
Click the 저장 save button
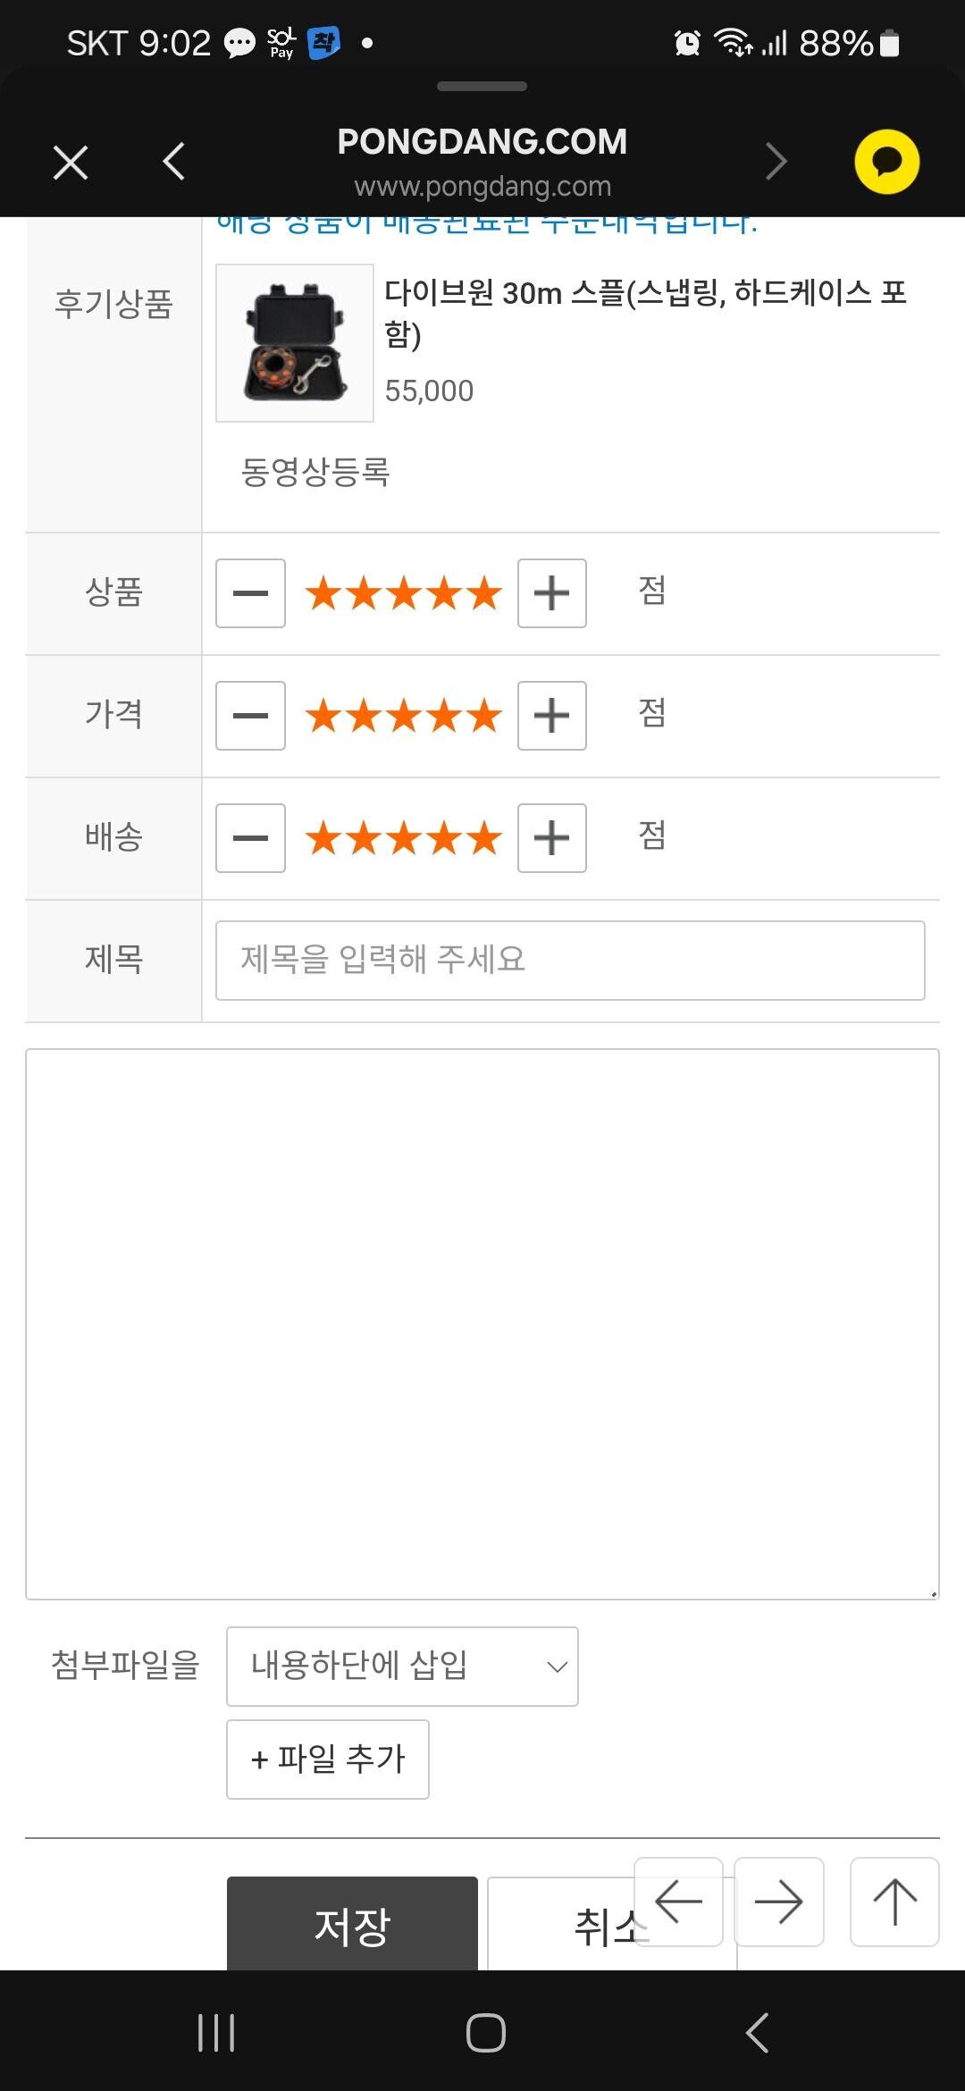(352, 1925)
